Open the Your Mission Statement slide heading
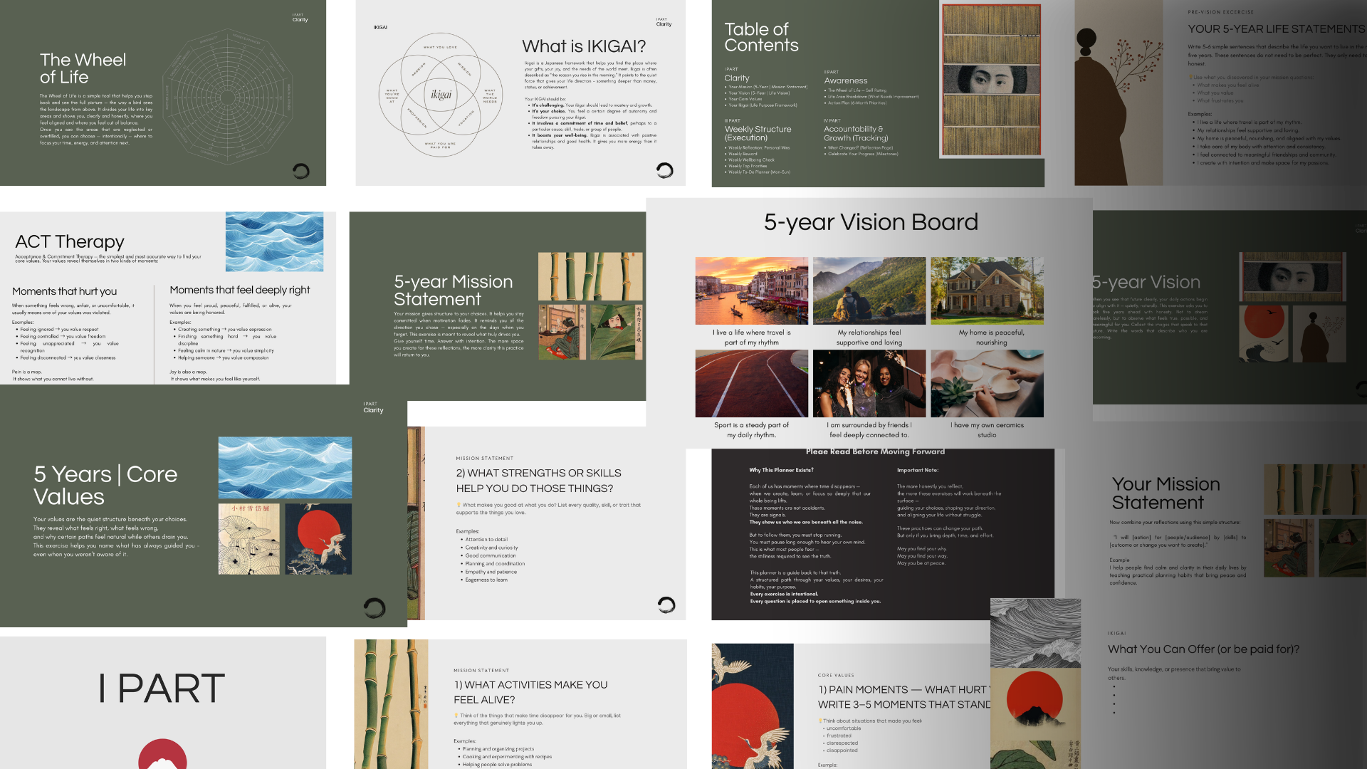The image size is (1367, 769). [1166, 493]
